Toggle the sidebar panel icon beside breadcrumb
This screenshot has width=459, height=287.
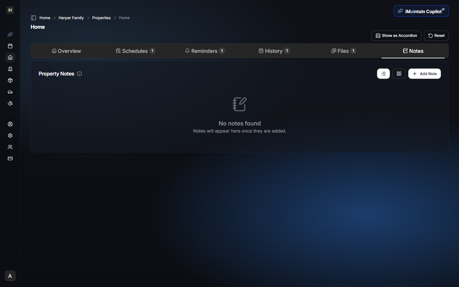34,18
